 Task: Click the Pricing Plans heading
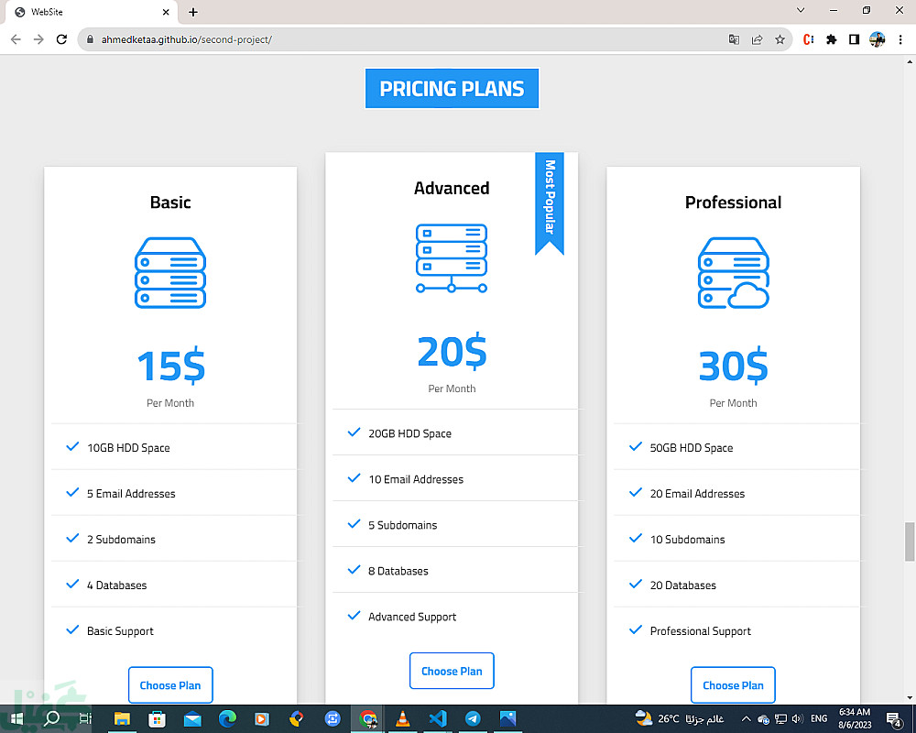452,88
